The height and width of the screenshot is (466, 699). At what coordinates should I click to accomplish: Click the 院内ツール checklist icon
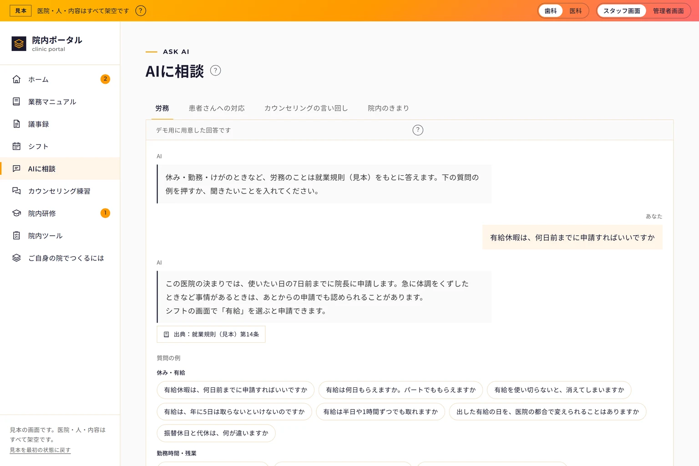(16, 235)
